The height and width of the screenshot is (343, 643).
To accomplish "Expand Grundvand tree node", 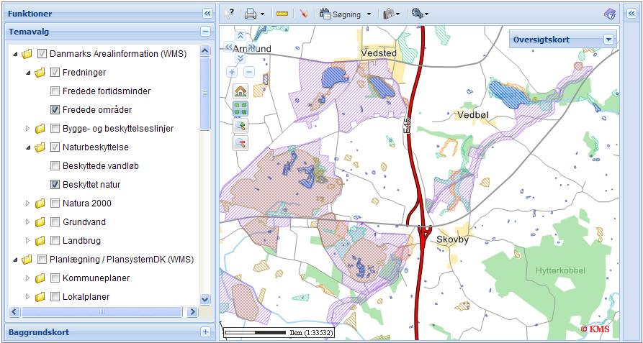I will click(28, 222).
